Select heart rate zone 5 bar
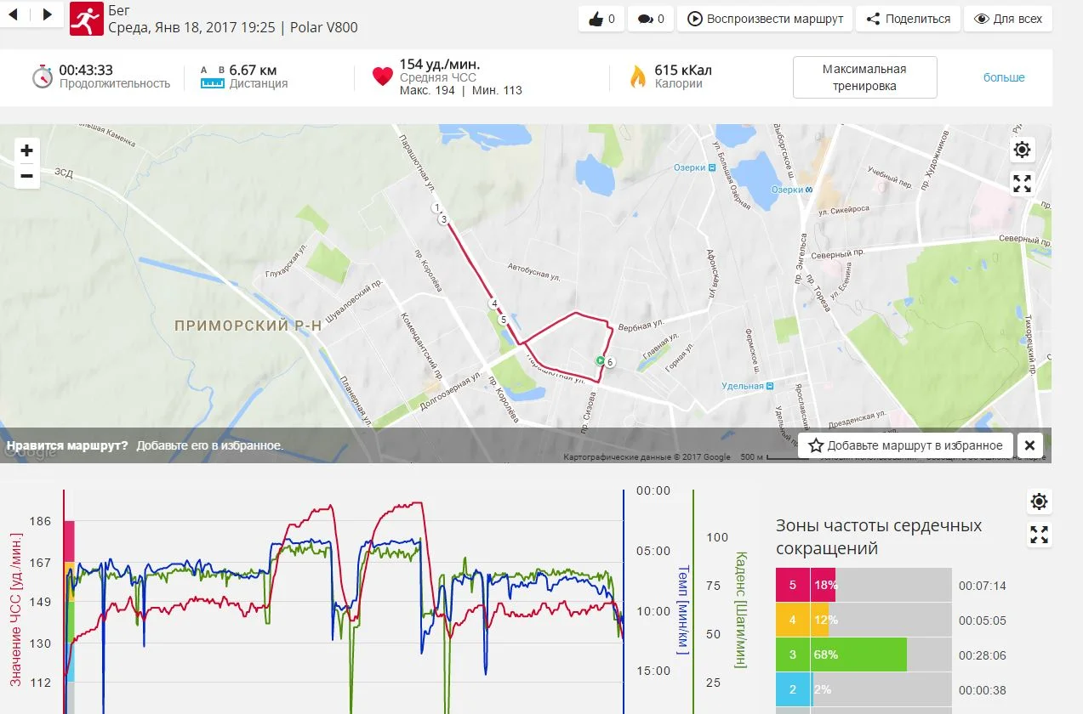Image resolution: width=1083 pixels, height=714 pixels. coord(864,585)
